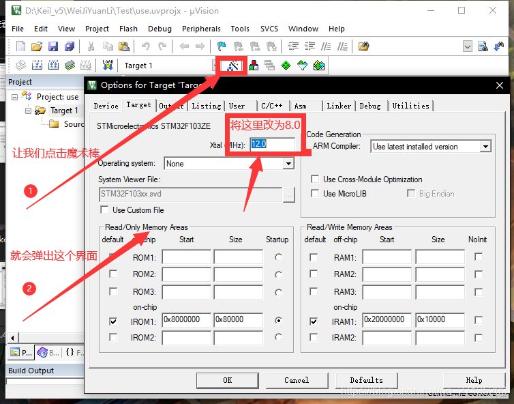This screenshot has width=514, height=404.
Task: Click the Project panel scroll left arrow
Action: pos(12,337)
